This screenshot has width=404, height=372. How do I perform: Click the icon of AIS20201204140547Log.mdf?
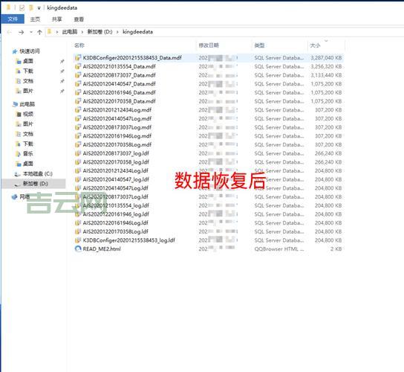[78, 118]
